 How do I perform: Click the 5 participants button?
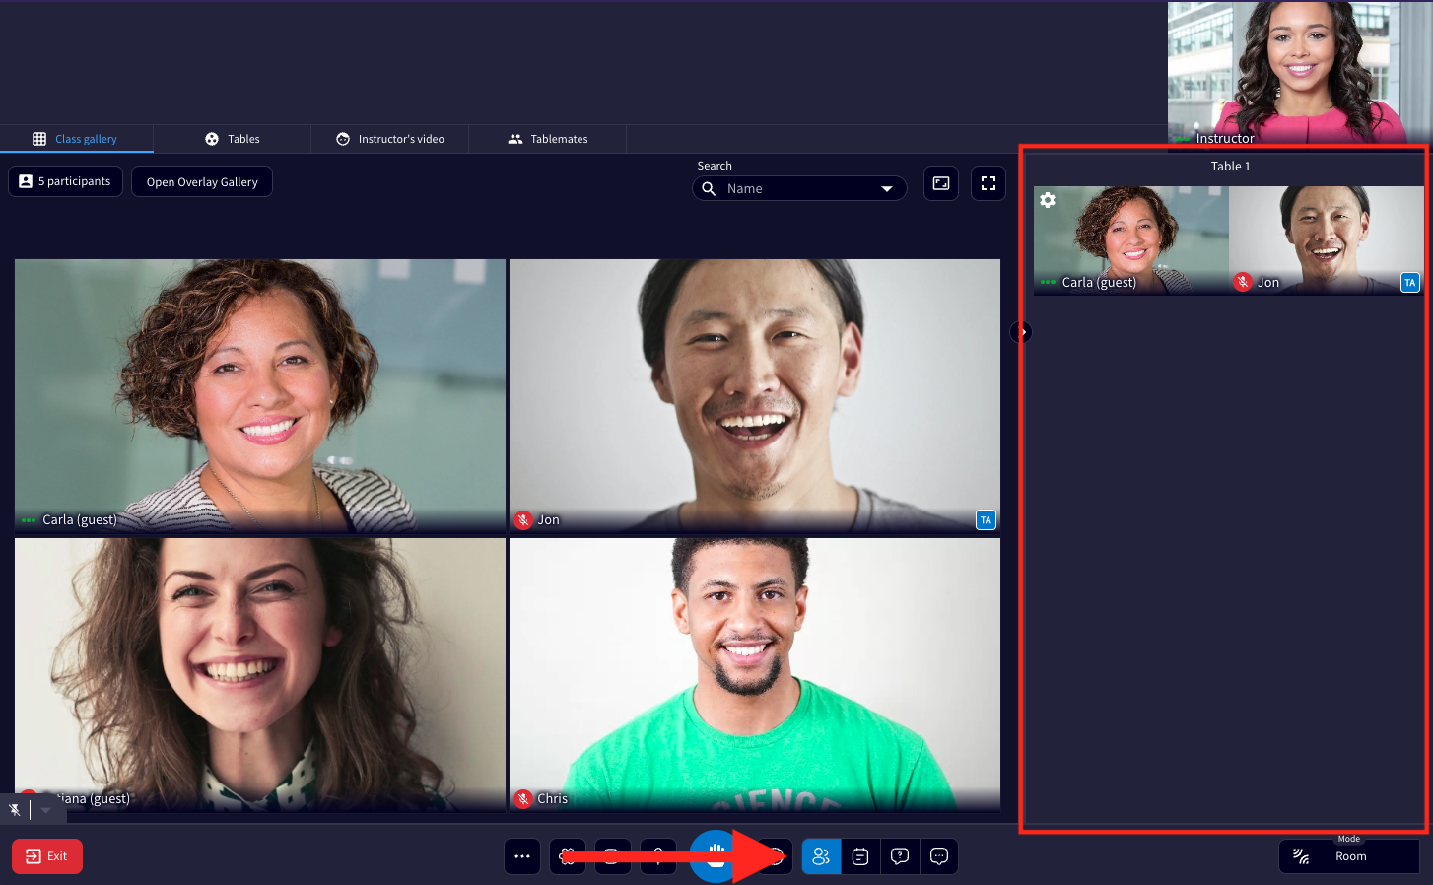coord(66,181)
